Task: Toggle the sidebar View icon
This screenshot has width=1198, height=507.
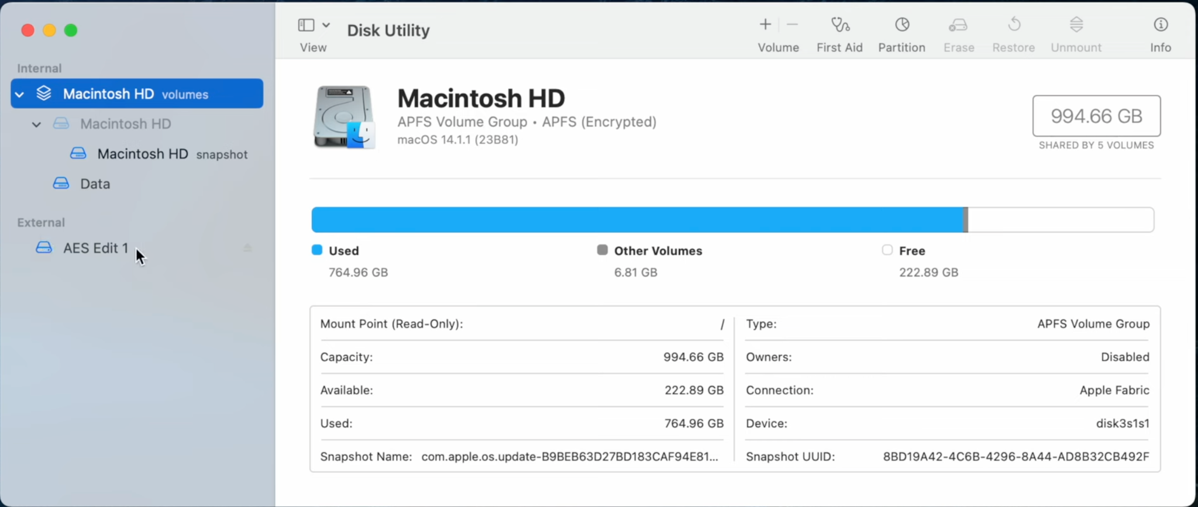Action: 306,25
